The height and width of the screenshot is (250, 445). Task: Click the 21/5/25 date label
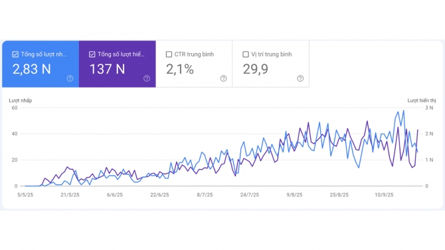70,195
